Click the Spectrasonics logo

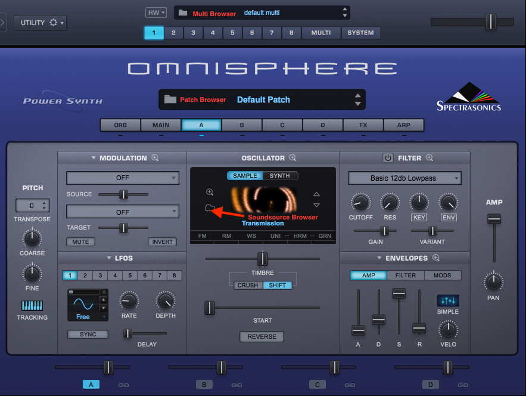469,97
